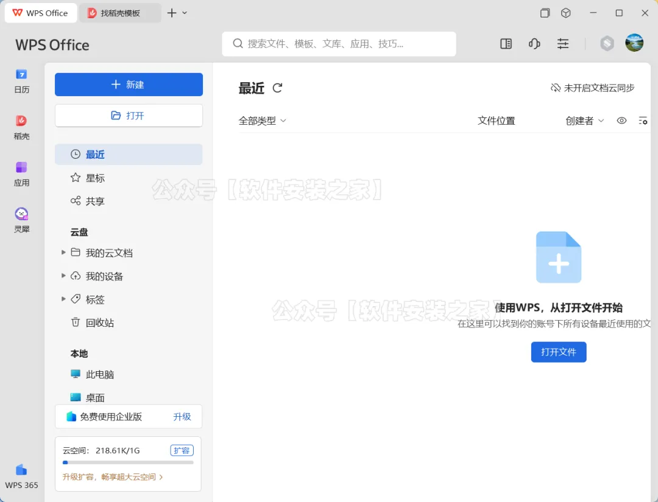Click the 扩容 button
Image resolution: width=658 pixels, height=502 pixels.
tap(182, 450)
